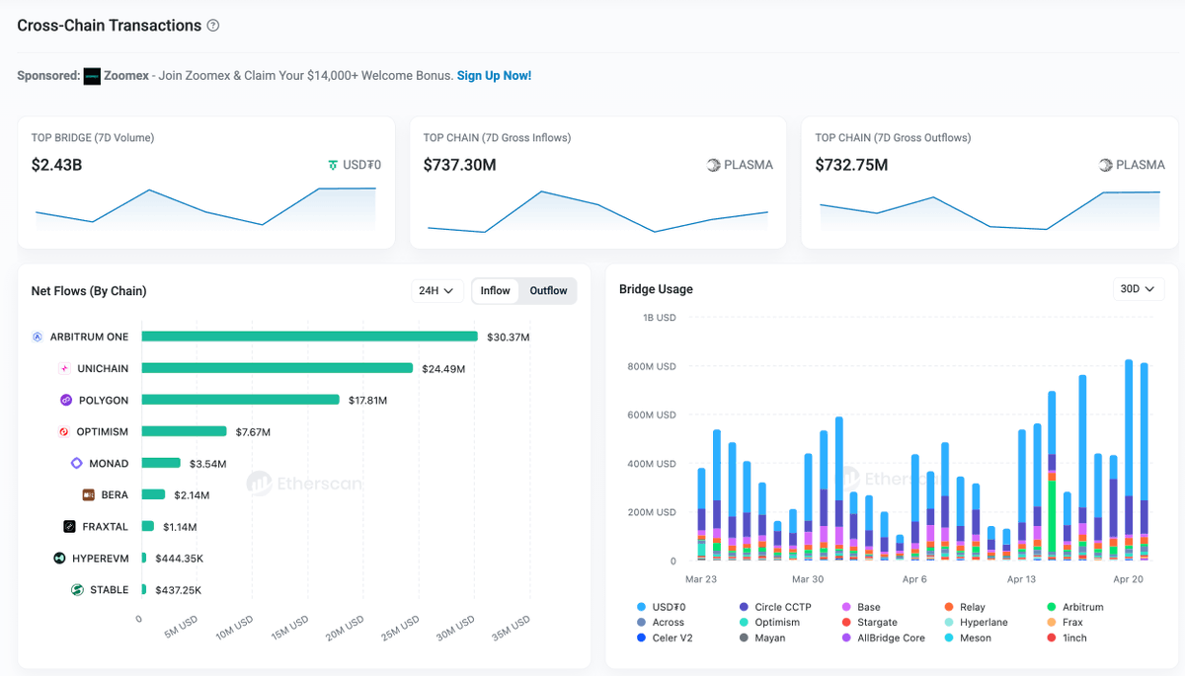Click the help icon beside Cross-Chain Transactions
The height and width of the screenshot is (676, 1185).
[x=212, y=25]
